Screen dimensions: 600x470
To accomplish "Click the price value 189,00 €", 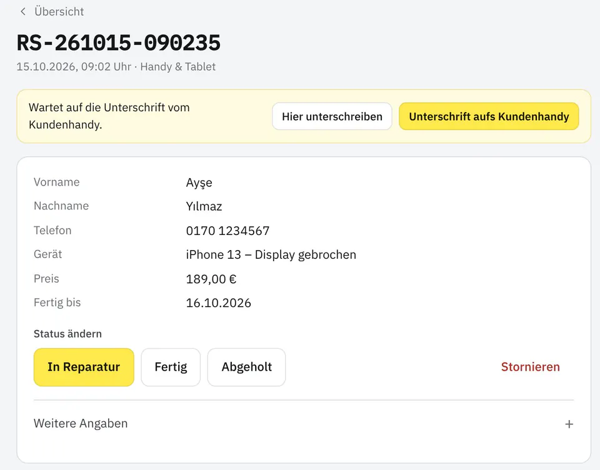I will [x=211, y=279].
